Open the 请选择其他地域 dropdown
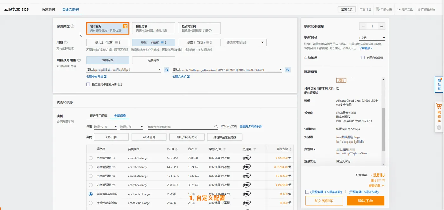 [245, 42]
